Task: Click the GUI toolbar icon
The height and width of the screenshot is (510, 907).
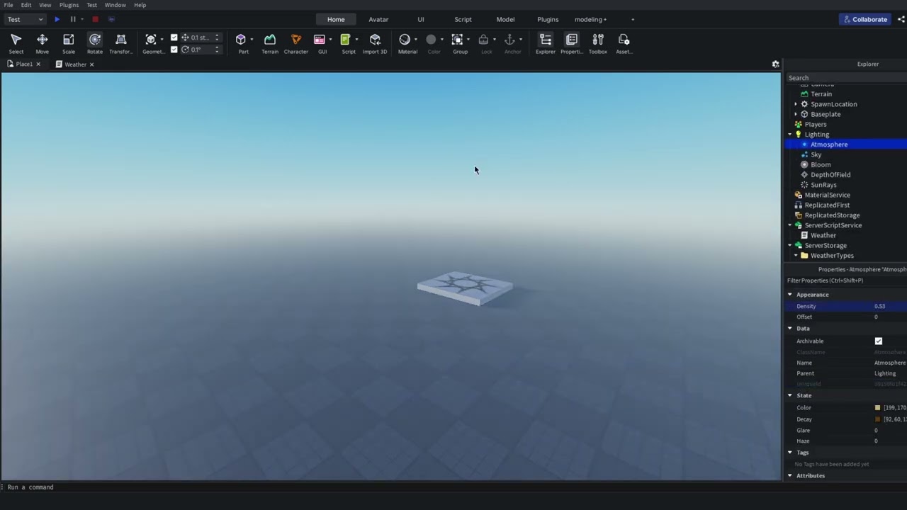Action: (320, 40)
